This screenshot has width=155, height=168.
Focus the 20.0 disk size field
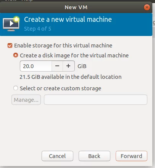coord(36,66)
